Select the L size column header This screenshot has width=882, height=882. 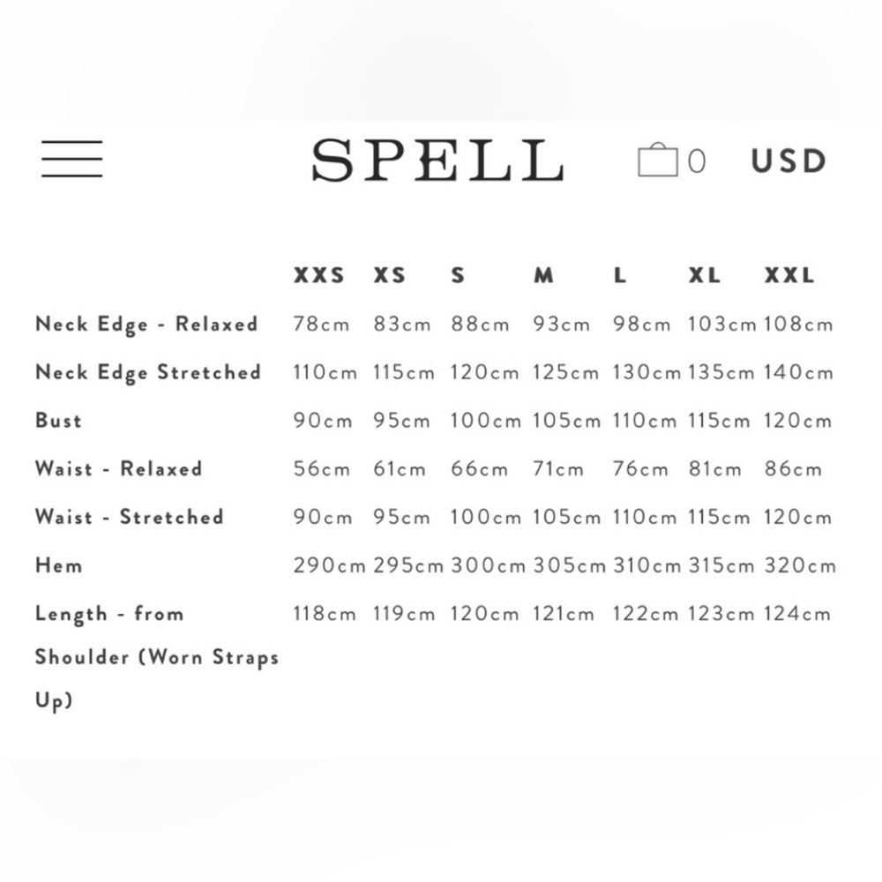pyautogui.click(x=619, y=275)
